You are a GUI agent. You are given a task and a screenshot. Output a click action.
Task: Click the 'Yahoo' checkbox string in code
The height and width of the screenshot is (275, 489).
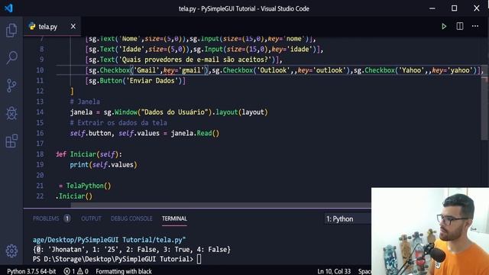[x=411, y=70]
